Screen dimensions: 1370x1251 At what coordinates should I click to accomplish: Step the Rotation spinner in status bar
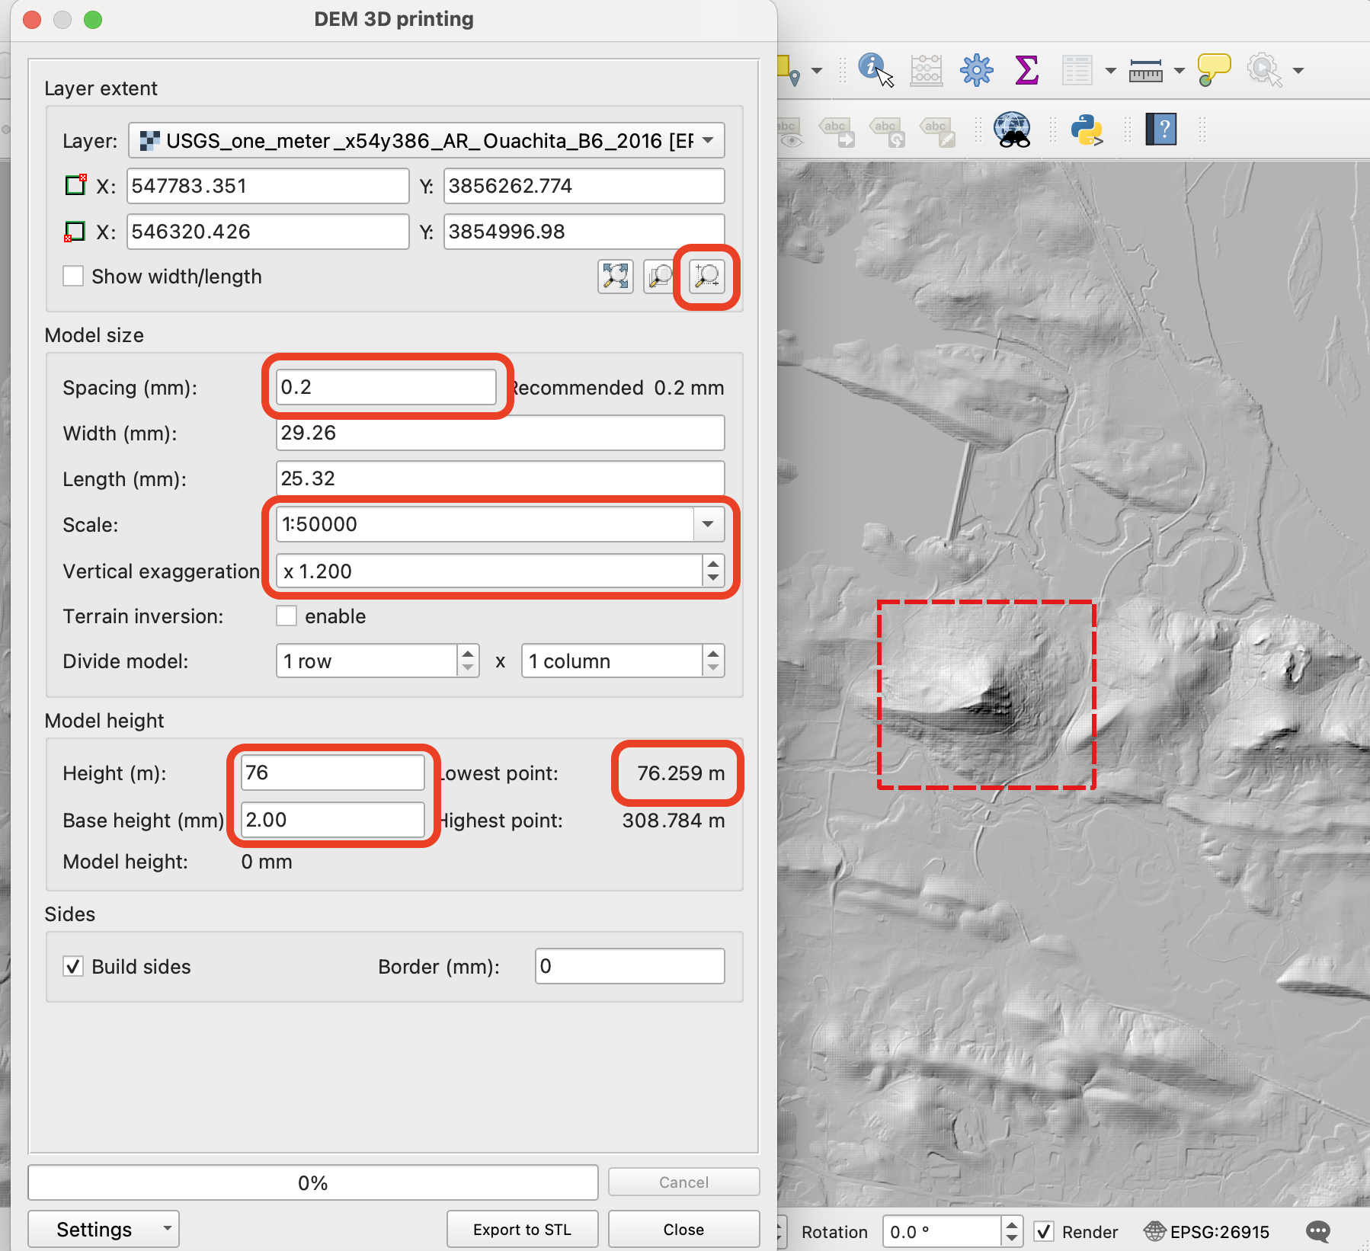click(1011, 1231)
